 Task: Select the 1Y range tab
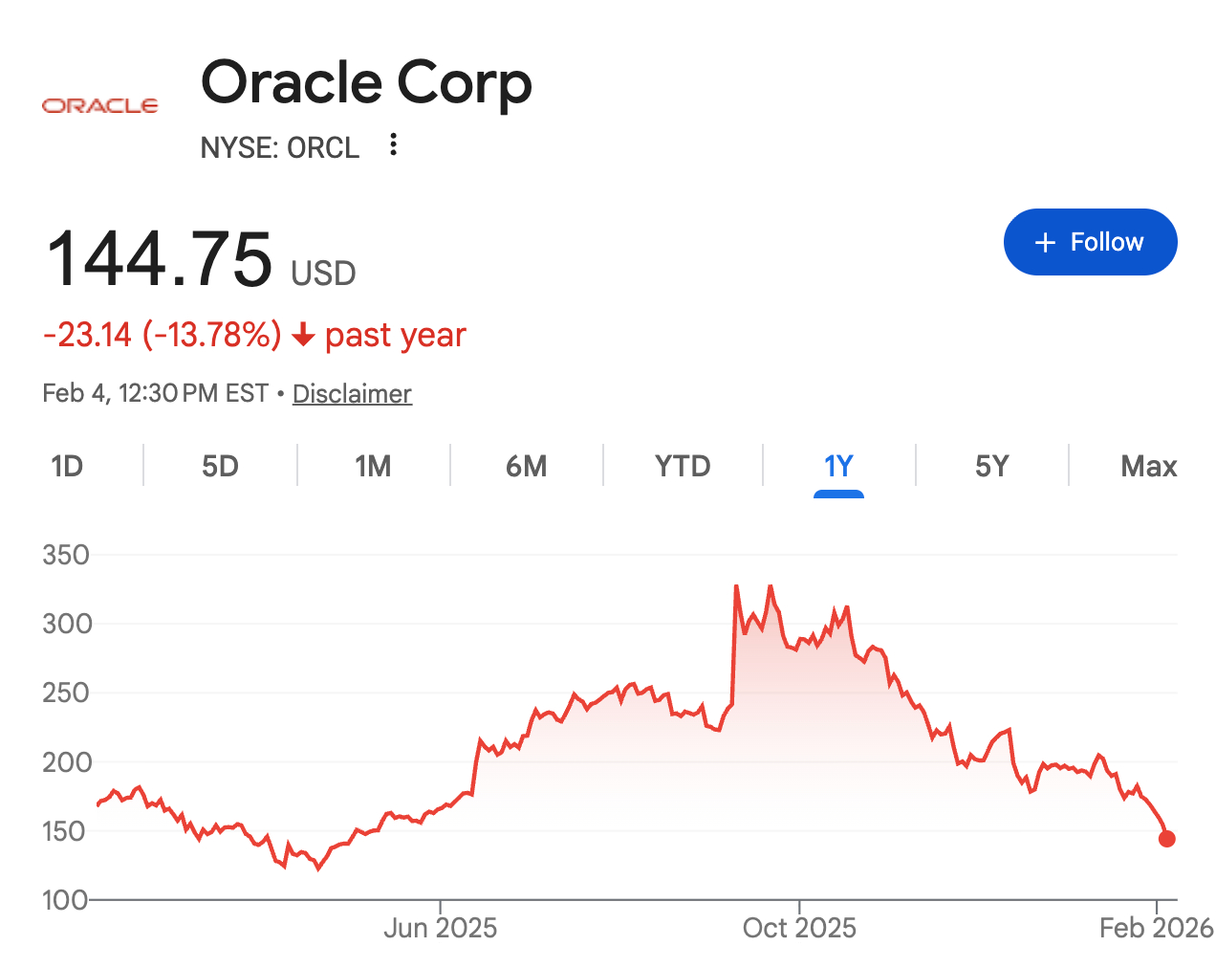pos(838,466)
